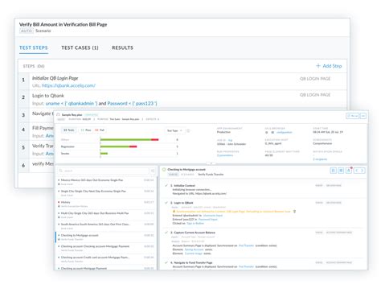Click the Password Input element link
Viewport: 381px width, 301px height.
click(208, 220)
